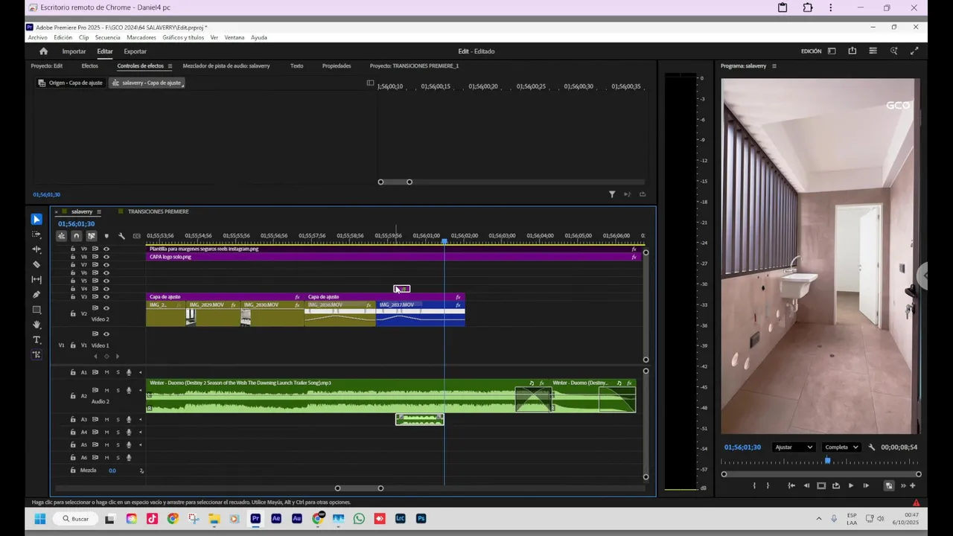Toggle full screen video output icon

click(914, 51)
